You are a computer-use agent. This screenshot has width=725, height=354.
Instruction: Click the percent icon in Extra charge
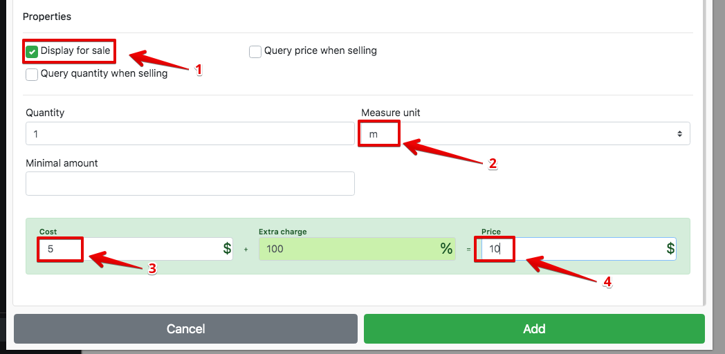[x=446, y=249]
